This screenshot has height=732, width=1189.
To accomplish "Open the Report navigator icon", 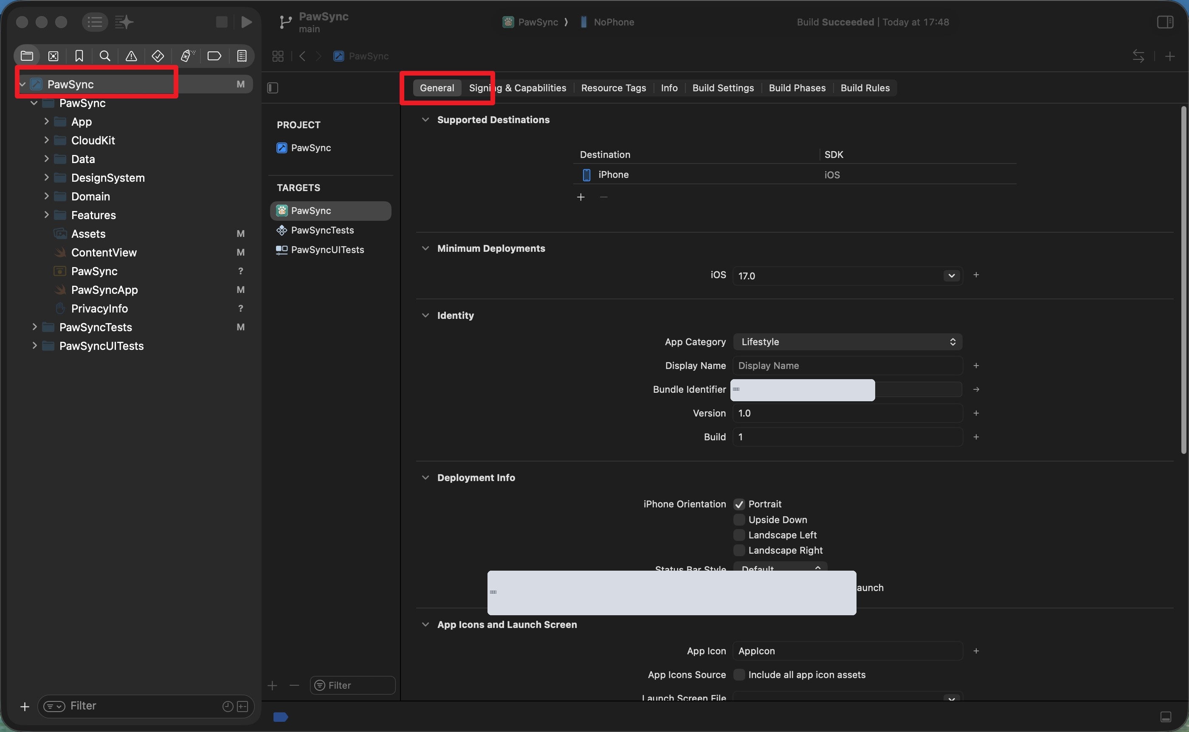I will 242,56.
